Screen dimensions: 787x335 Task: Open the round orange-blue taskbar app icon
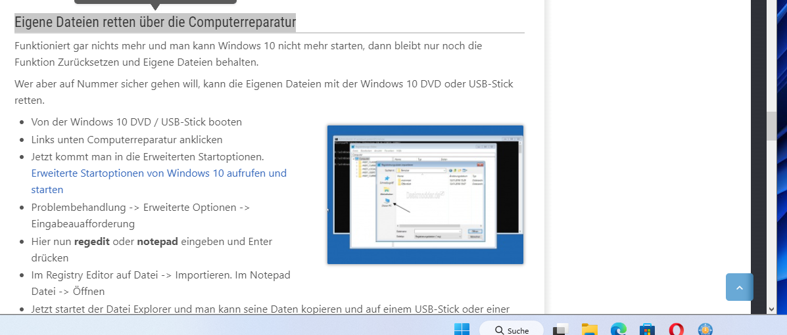(705, 329)
